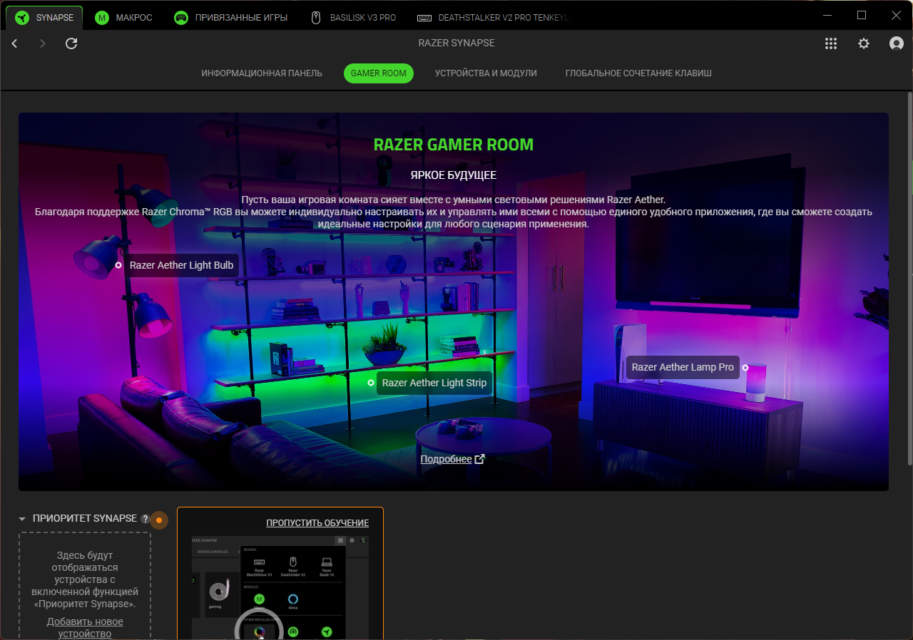Screen dimensions: 913x640
Task: Minimize the Synapse window
Action: (828, 15)
